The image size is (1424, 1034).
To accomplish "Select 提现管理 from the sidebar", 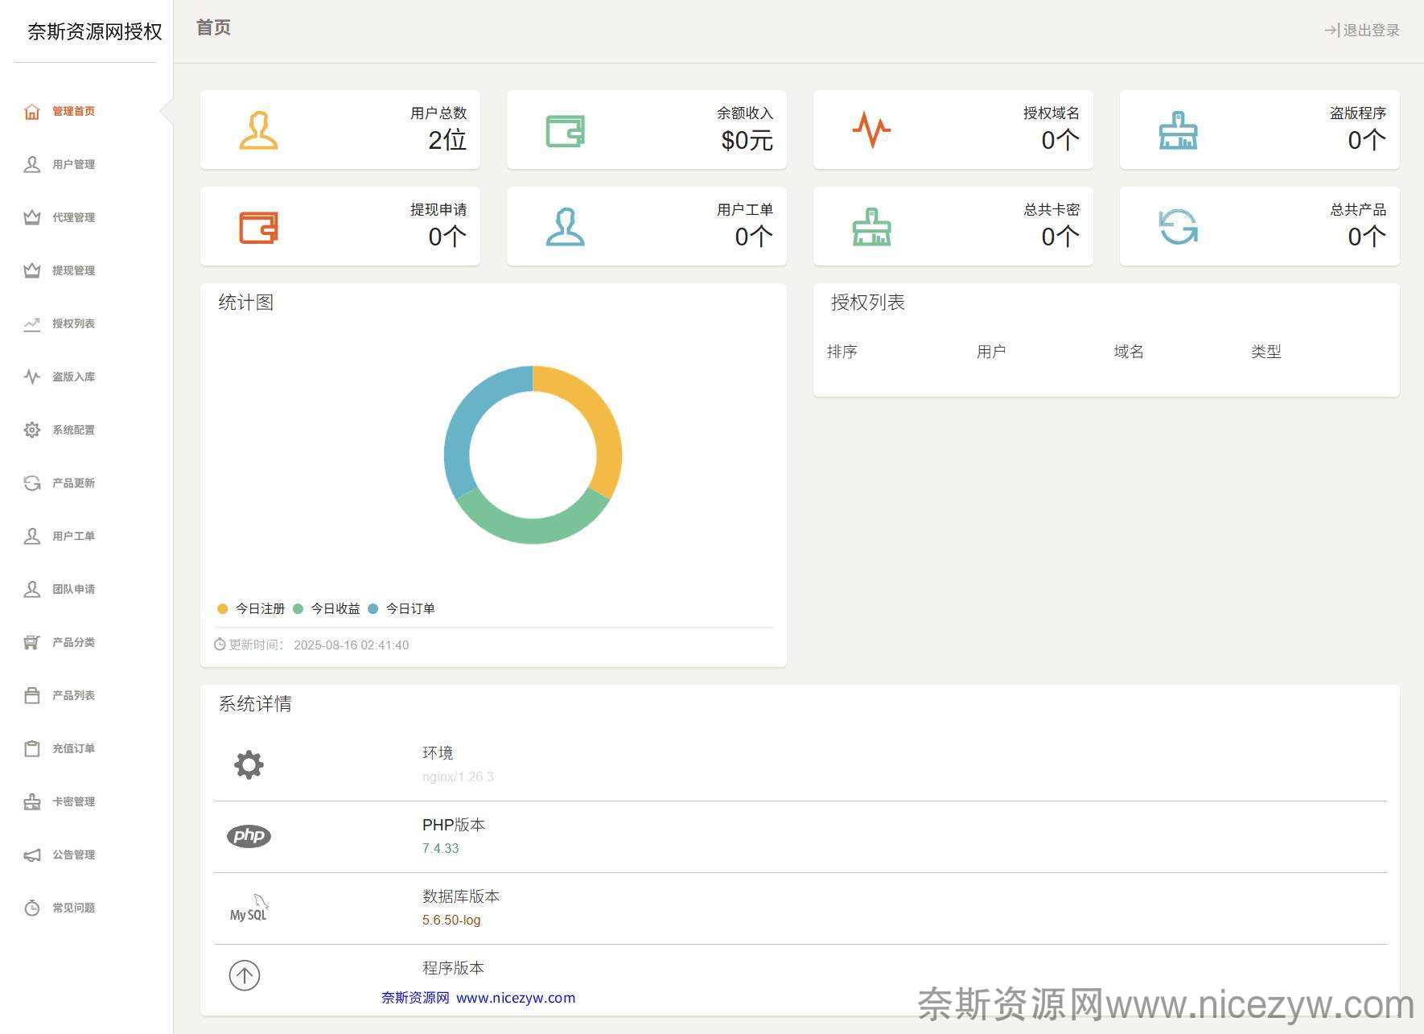I will [73, 270].
